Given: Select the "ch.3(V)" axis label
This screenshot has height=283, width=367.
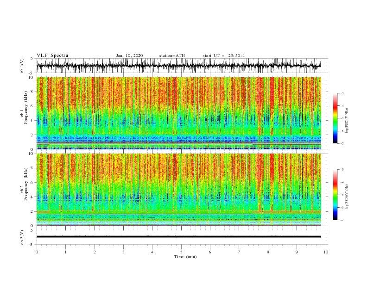Looking at the screenshot, I should point(22,237).
